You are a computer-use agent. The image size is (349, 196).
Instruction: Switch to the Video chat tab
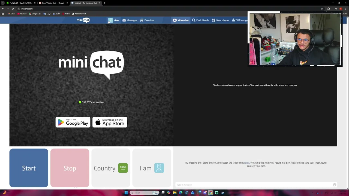(x=180, y=20)
